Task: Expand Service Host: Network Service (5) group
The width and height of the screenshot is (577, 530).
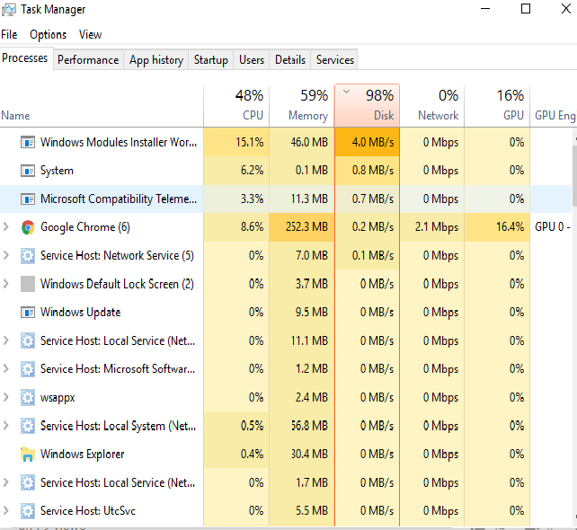Action: pyautogui.click(x=6, y=256)
